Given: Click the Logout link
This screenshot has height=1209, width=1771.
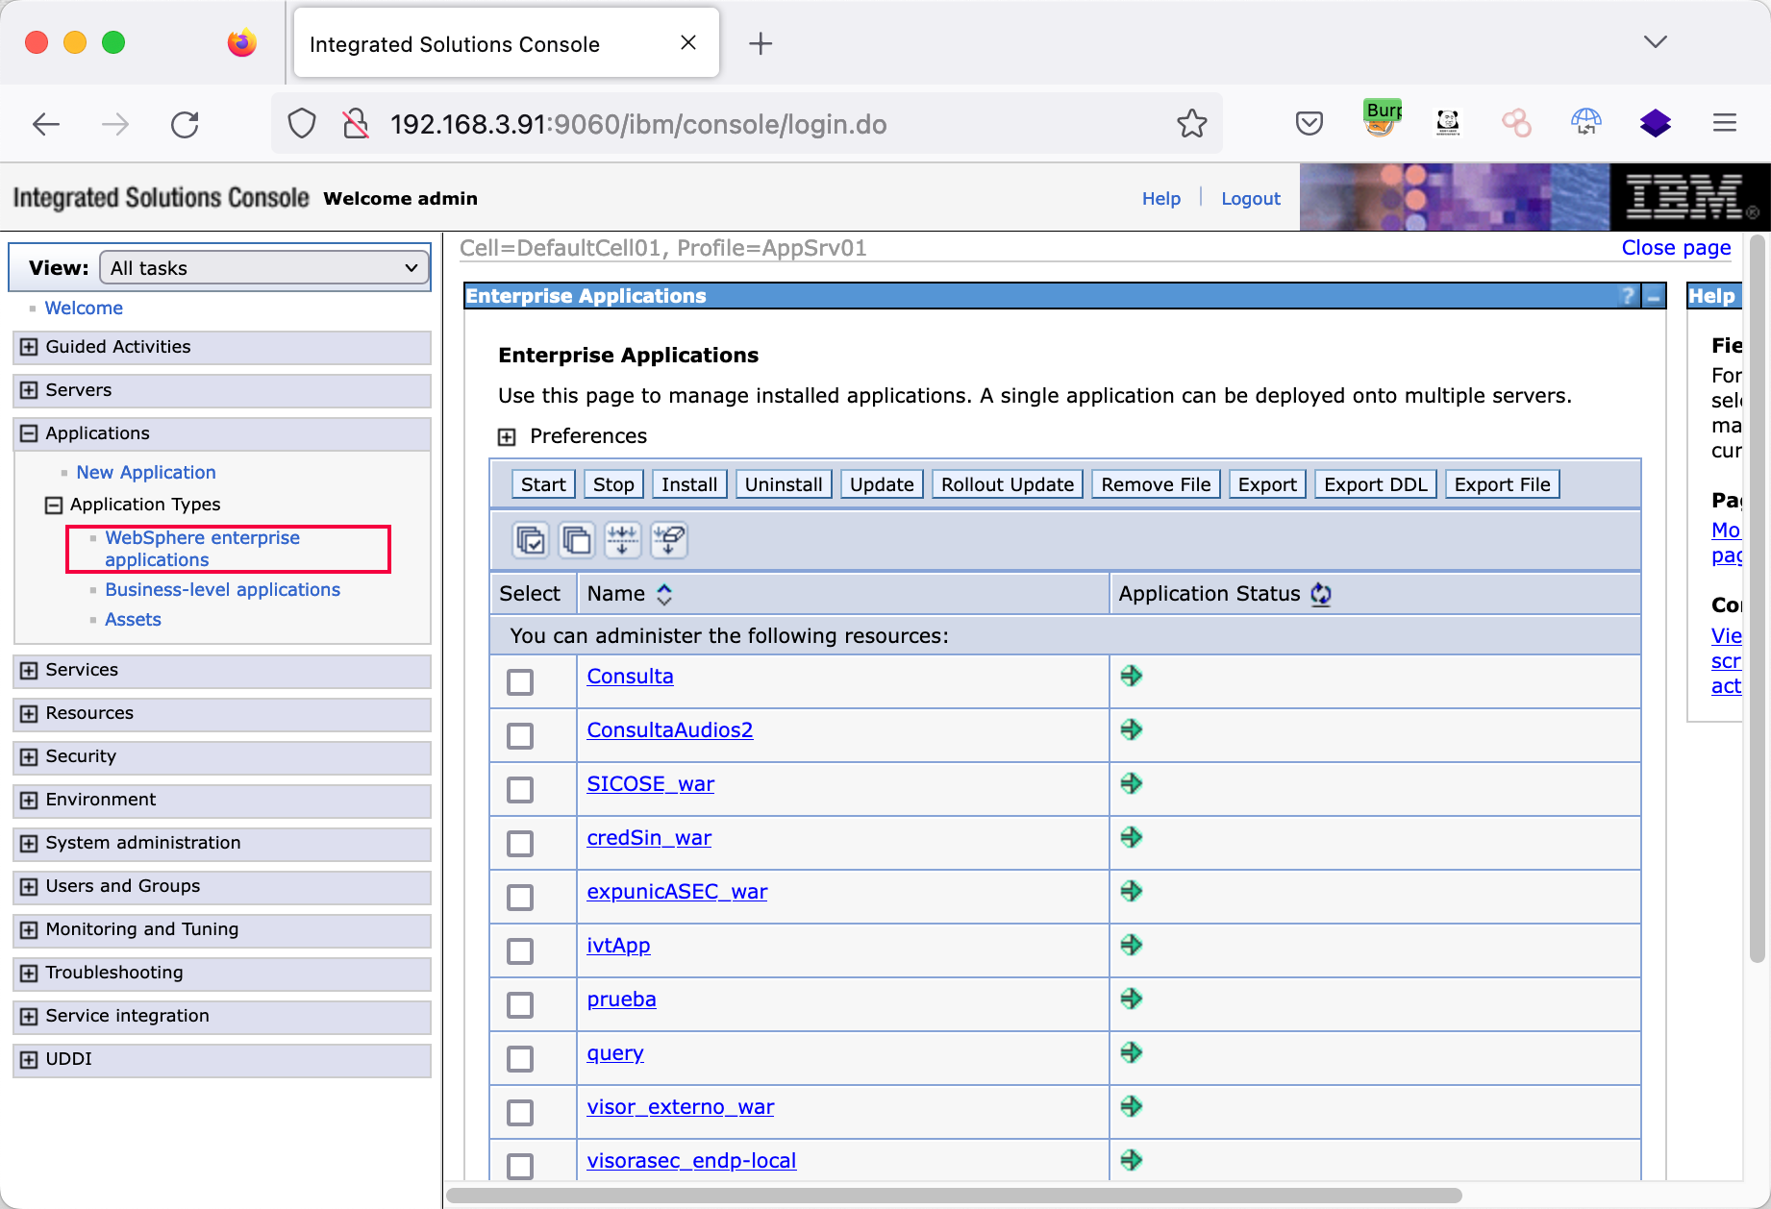Looking at the screenshot, I should pos(1250,198).
